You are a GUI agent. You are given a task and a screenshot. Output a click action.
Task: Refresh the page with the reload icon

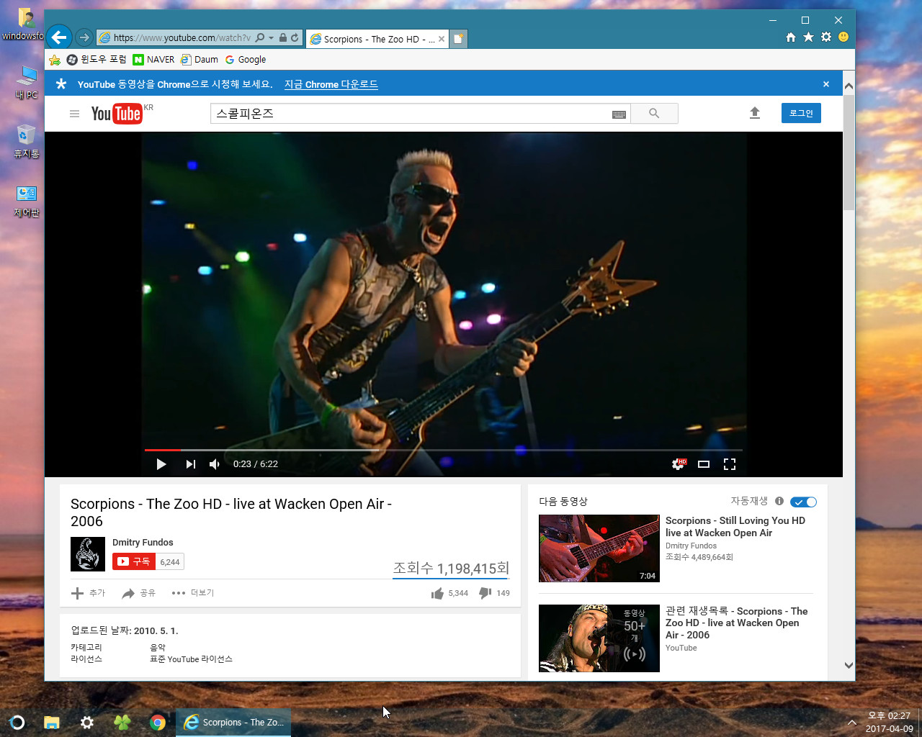pyautogui.click(x=295, y=37)
